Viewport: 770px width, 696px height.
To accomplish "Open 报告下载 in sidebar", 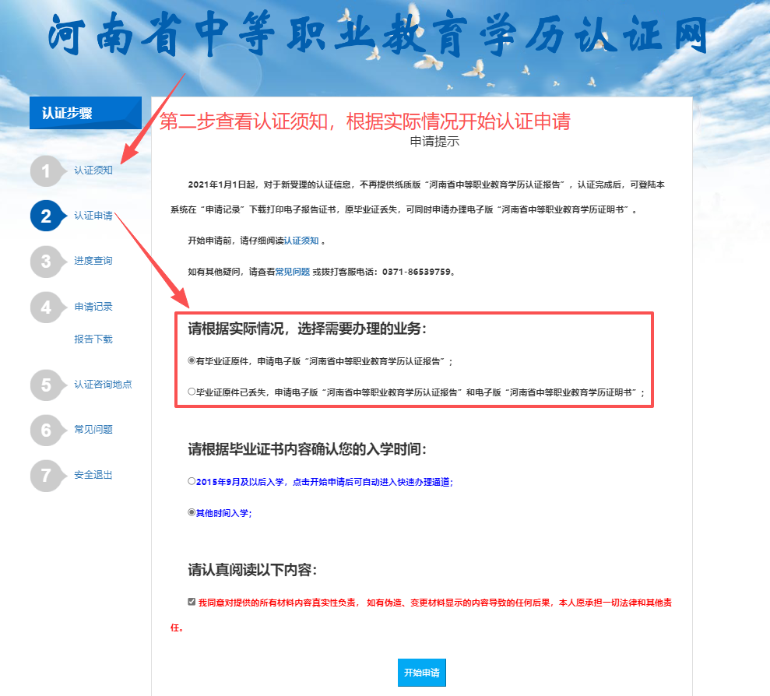I will click(x=93, y=339).
